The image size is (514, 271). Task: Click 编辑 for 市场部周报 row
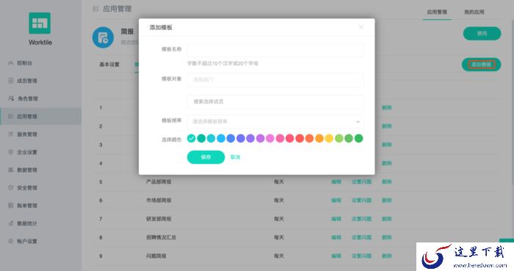click(x=336, y=200)
